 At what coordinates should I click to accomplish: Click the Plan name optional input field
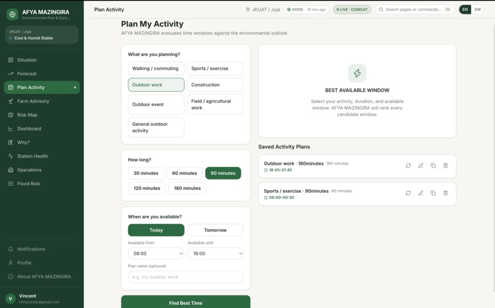click(x=185, y=277)
